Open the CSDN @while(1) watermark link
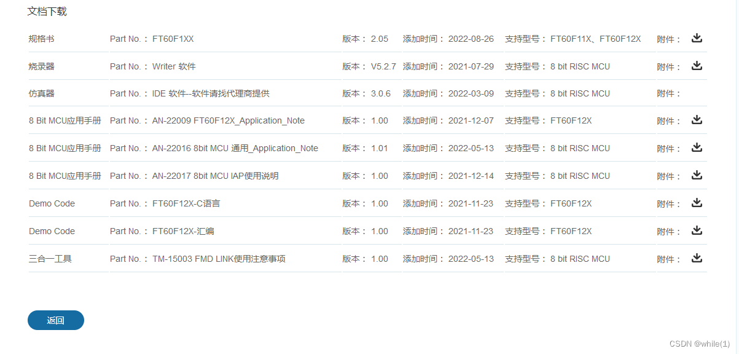 (x=698, y=344)
